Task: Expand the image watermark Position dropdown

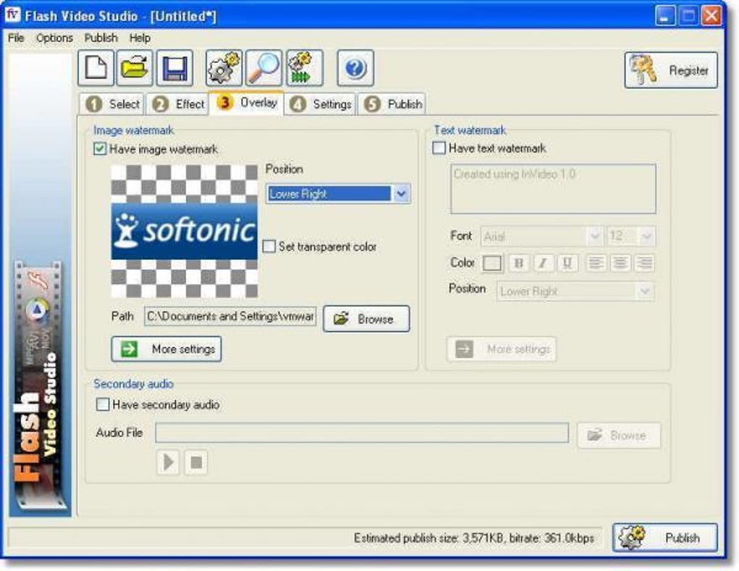Action: tap(338, 193)
